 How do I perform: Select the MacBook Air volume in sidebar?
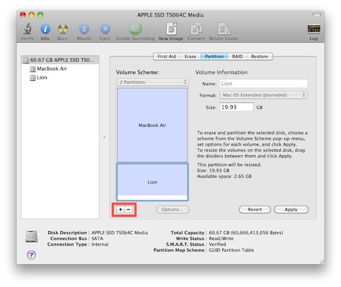48,69
